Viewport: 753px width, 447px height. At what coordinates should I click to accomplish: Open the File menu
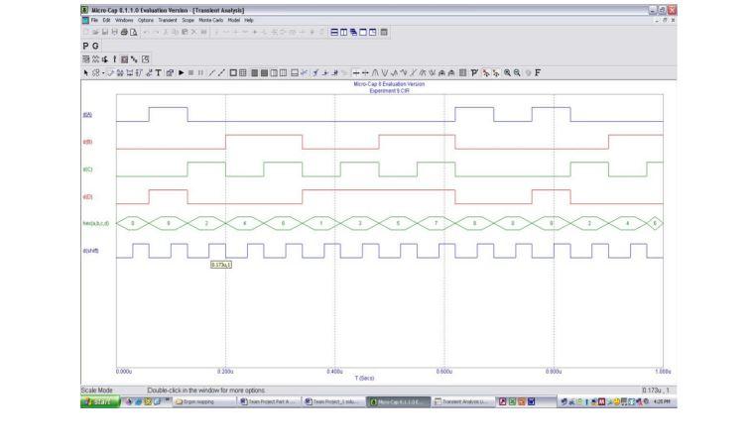pyautogui.click(x=94, y=21)
